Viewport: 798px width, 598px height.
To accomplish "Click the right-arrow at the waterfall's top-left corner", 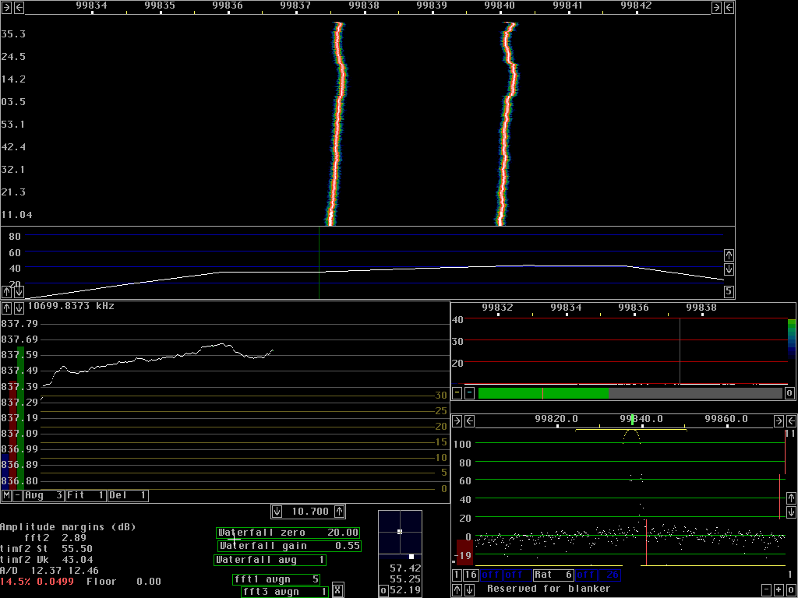I will [6, 7].
